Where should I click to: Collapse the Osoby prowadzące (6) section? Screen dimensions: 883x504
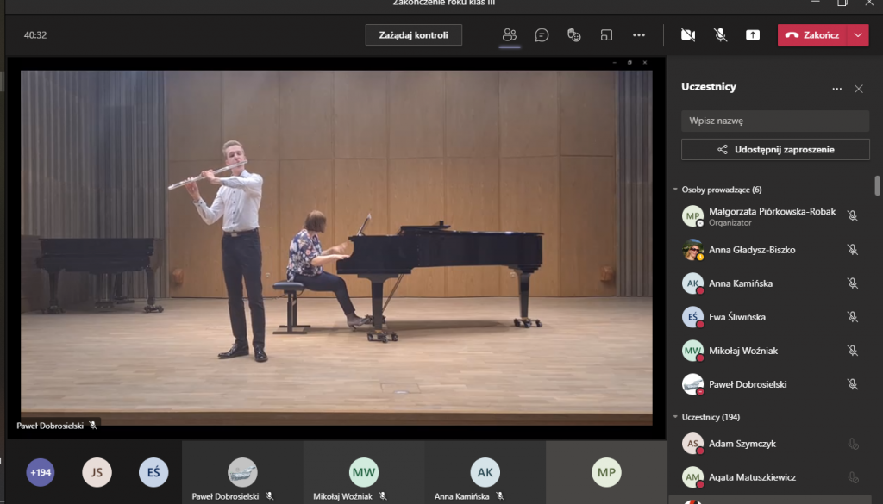675,190
